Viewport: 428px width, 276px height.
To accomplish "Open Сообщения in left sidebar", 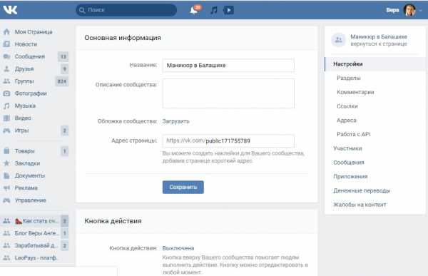I will 30,56.
